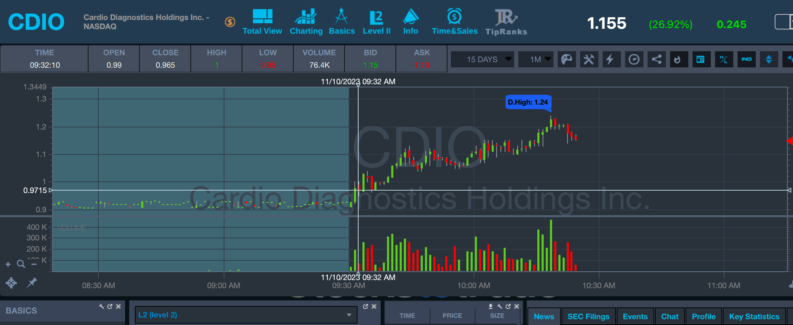This screenshot has height=325, width=793.
Task: Open the 15 DAYS range dropdown
Action: click(x=482, y=59)
